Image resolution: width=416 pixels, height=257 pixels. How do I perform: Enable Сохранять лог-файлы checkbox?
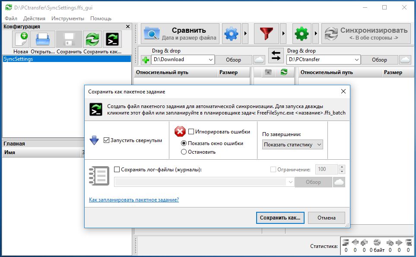click(117, 170)
